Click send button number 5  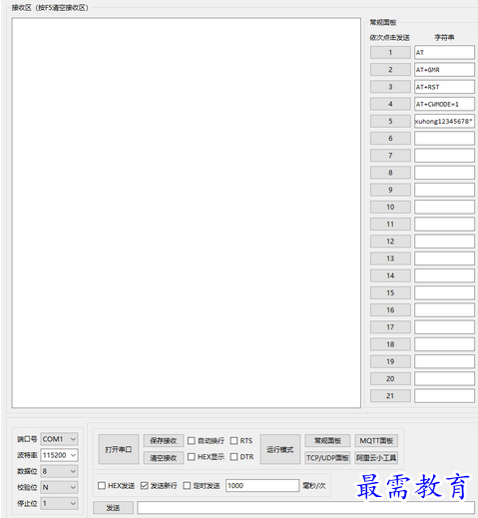tap(390, 121)
